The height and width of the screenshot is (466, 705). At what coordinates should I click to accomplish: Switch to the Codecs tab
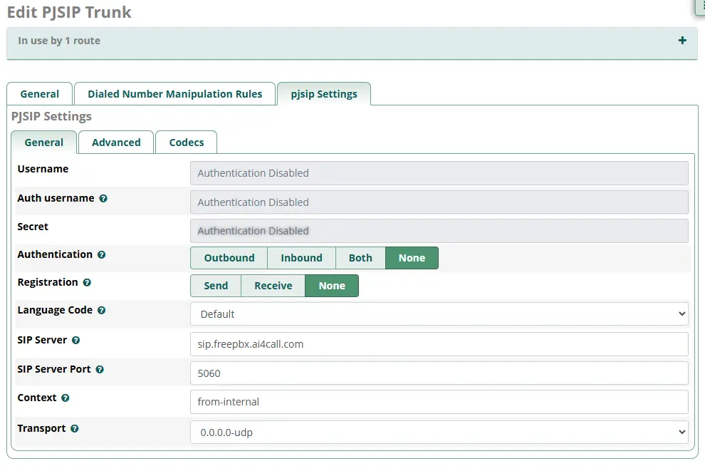(186, 142)
